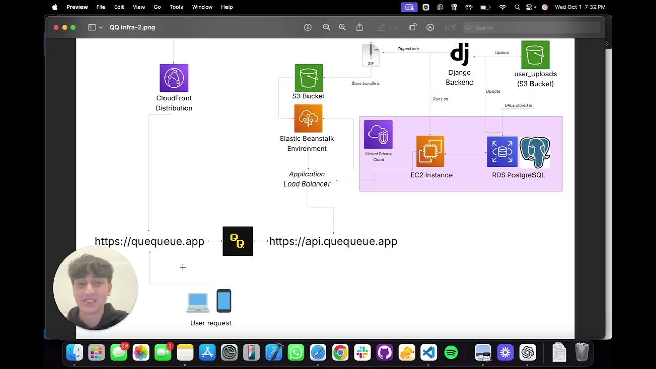Open the Apple menu
The height and width of the screenshot is (369, 656).
tap(55, 7)
